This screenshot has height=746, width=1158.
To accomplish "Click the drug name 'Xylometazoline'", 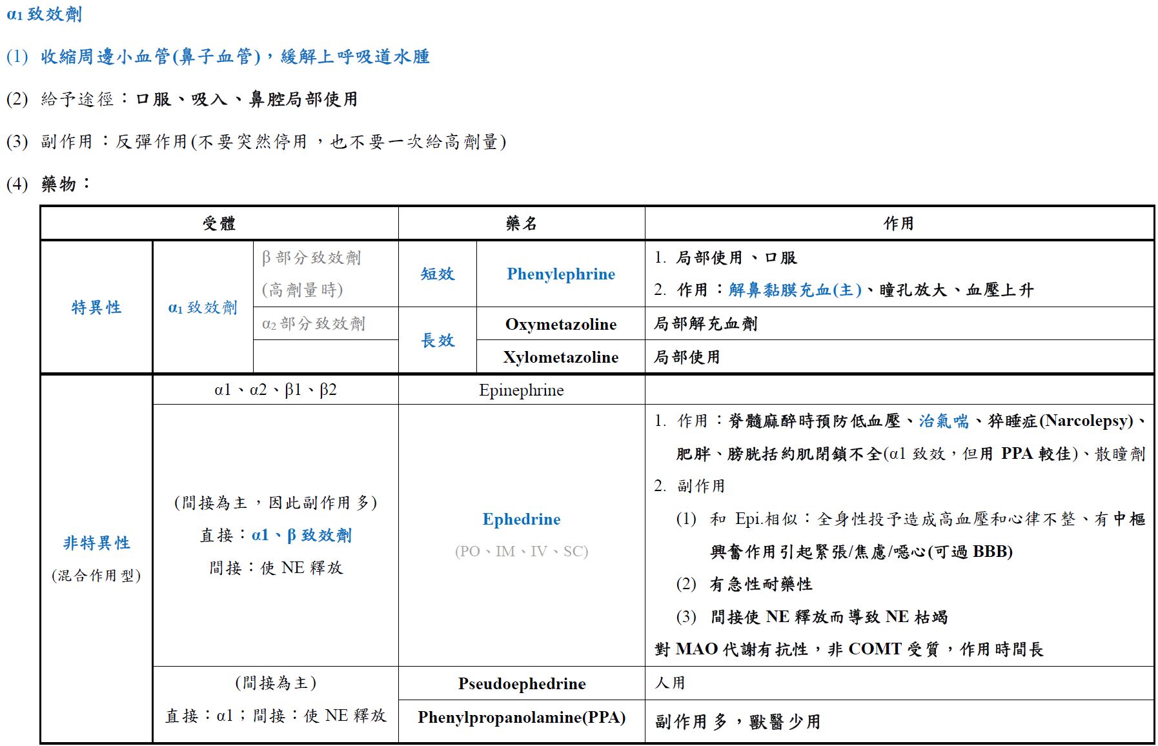I will pyautogui.click(x=561, y=358).
